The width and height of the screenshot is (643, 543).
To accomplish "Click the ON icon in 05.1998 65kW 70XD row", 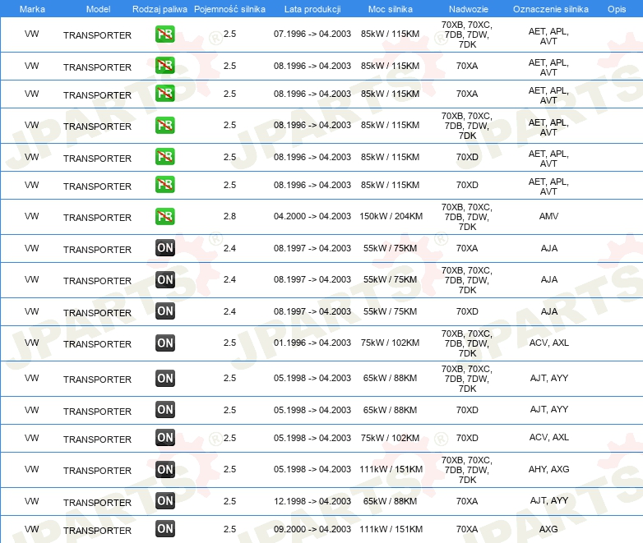I will click(x=164, y=409).
